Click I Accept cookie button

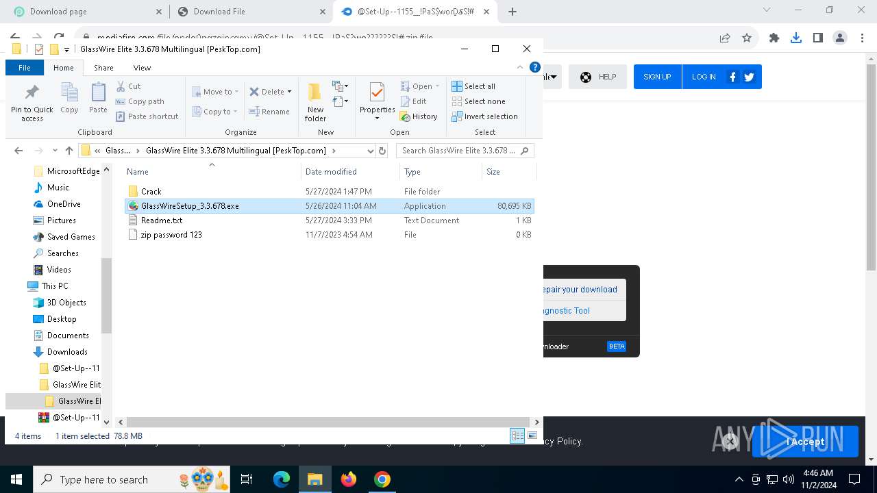coord(805,442)
